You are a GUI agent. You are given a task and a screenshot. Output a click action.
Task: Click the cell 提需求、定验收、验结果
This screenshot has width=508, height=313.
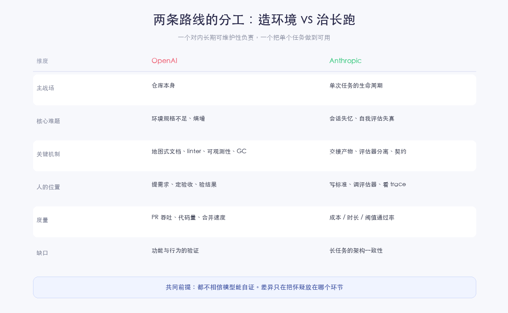tap(184, 184)
